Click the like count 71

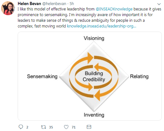click(x=74, y=127)
